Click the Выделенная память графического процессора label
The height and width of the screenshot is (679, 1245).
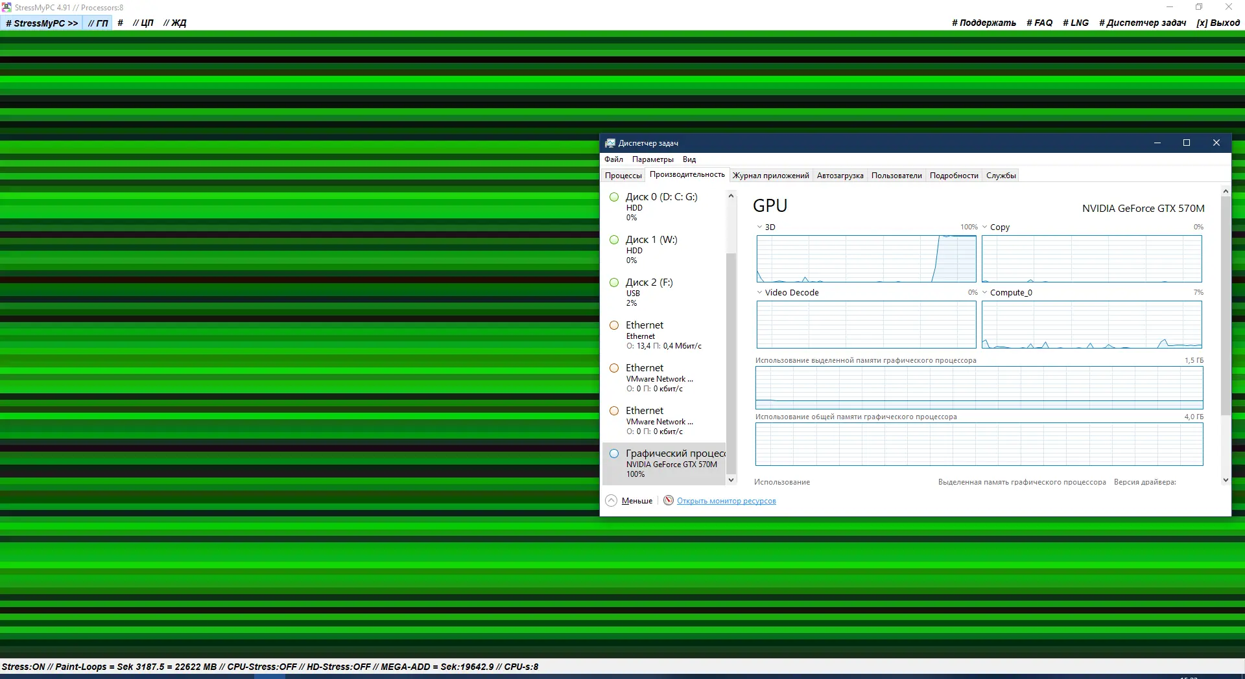coord(1022,482)
